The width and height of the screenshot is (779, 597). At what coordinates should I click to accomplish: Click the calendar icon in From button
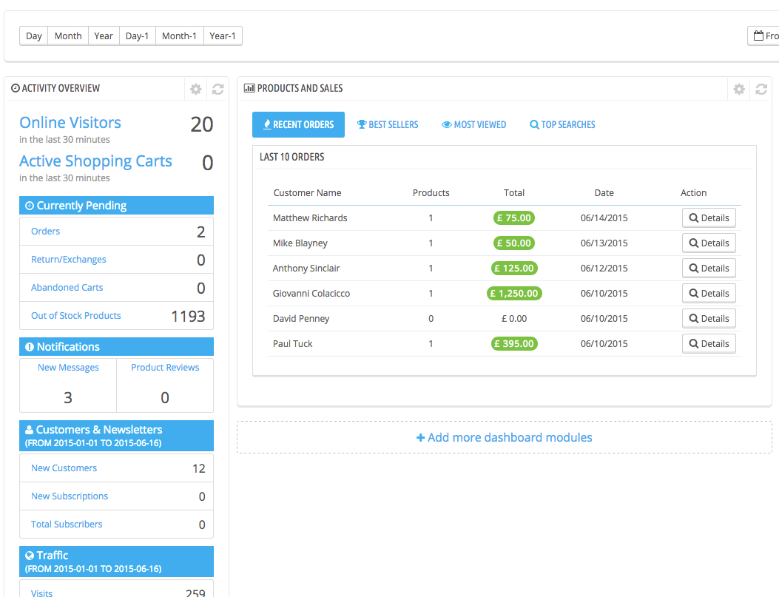[758, 36]
